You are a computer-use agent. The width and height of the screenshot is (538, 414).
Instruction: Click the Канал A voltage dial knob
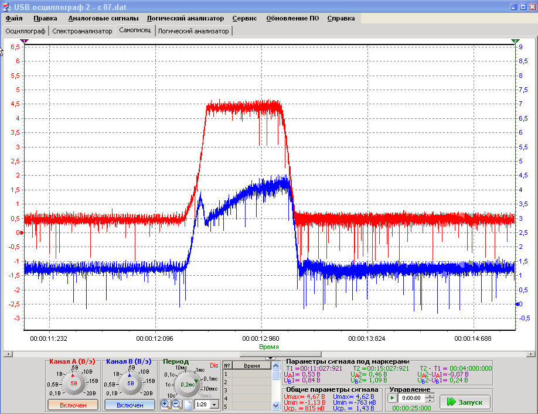[73, 384]
